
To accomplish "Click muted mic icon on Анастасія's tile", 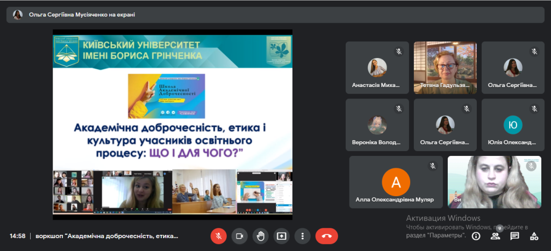I will 399,52.
